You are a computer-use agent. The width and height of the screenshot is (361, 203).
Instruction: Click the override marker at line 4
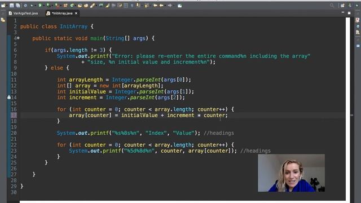(x=18, y=38)
